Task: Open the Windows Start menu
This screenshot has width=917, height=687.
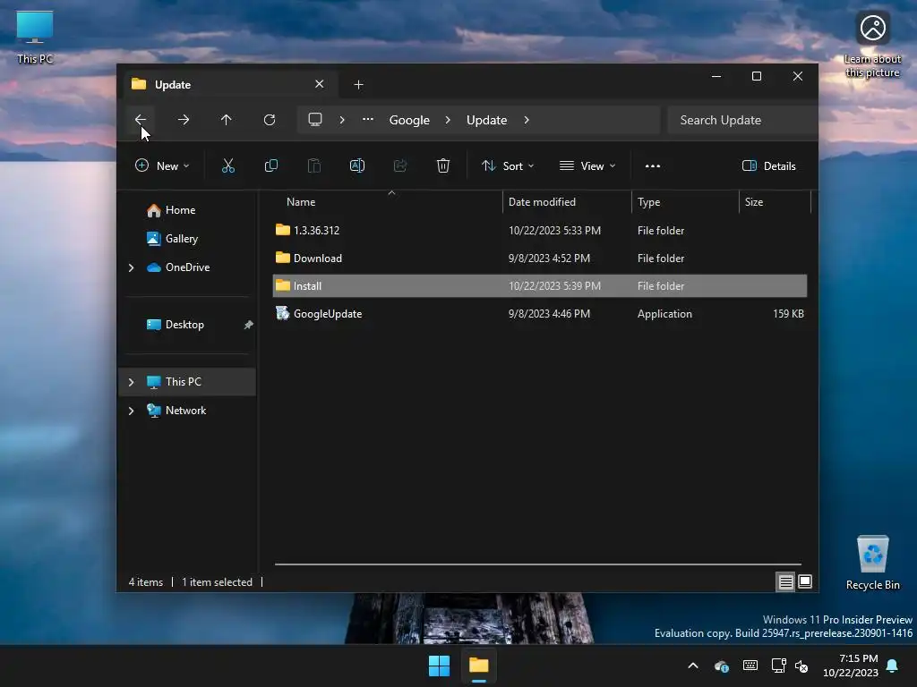Action: click(x=439, y=666)
